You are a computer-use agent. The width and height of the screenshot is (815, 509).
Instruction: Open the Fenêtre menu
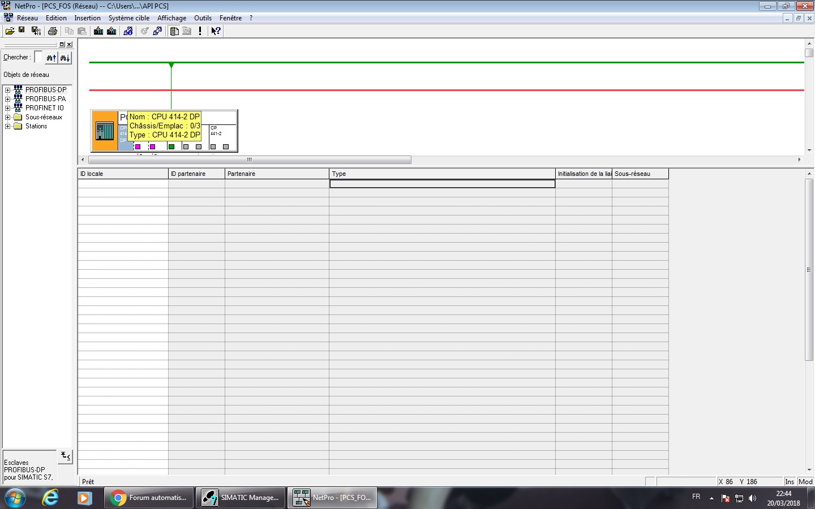coord(230,18)
